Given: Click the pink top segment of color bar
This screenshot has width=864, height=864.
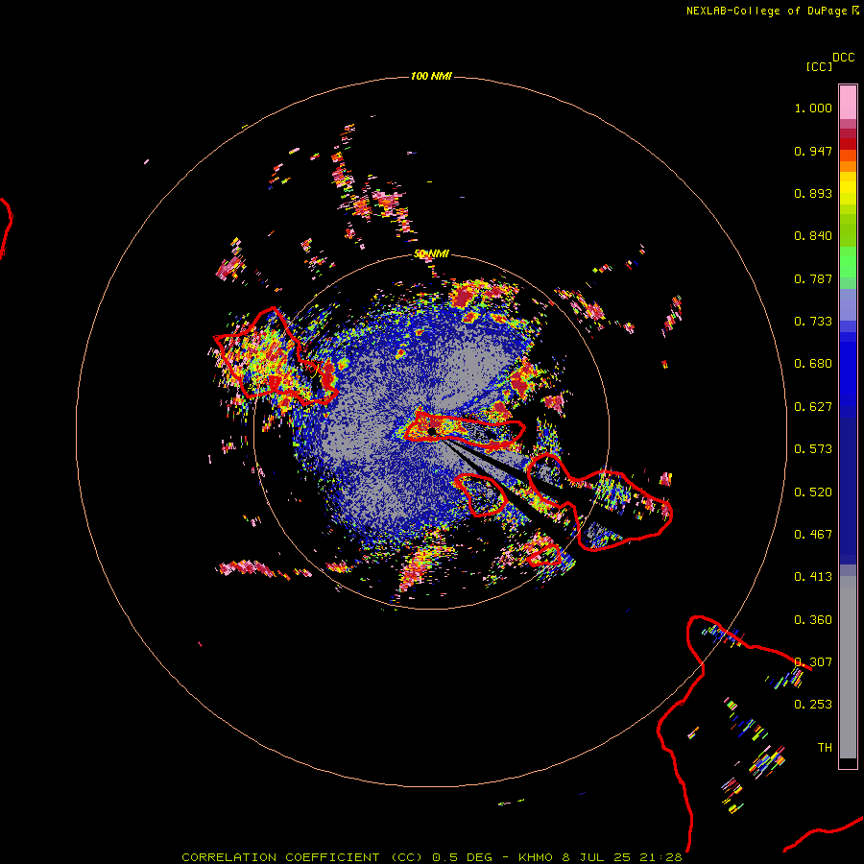Looking at the screenshot, I should click(848, 102).
